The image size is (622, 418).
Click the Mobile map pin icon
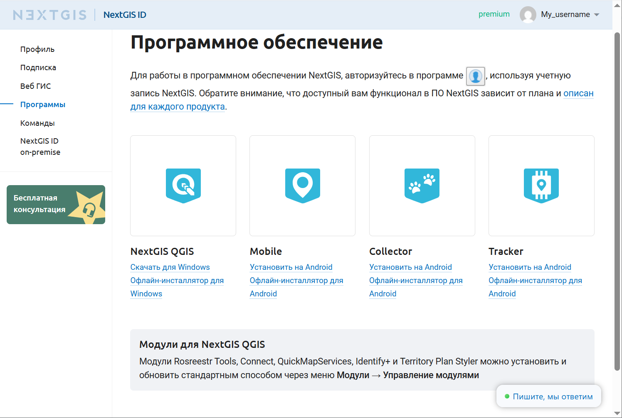pos(303,186)
